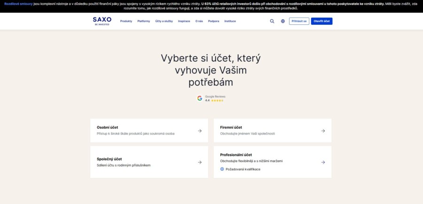Open the Produkty menu
The height and width of the screenshot is (204, 423).
[x=126, y=21]
